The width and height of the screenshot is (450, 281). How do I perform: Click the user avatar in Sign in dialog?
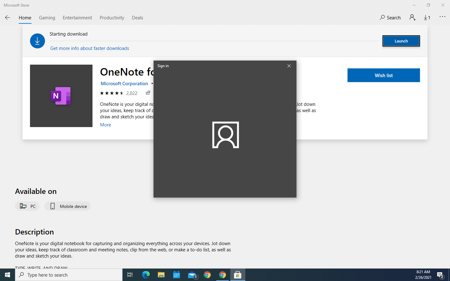point(226,135)
